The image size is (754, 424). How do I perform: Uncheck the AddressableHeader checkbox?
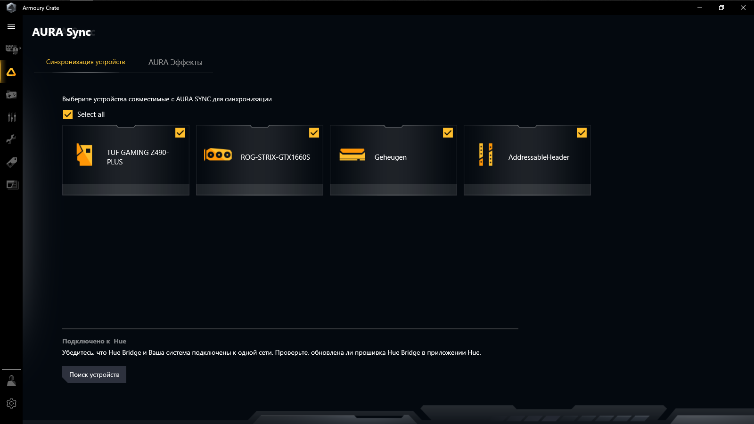click(582, 133)
